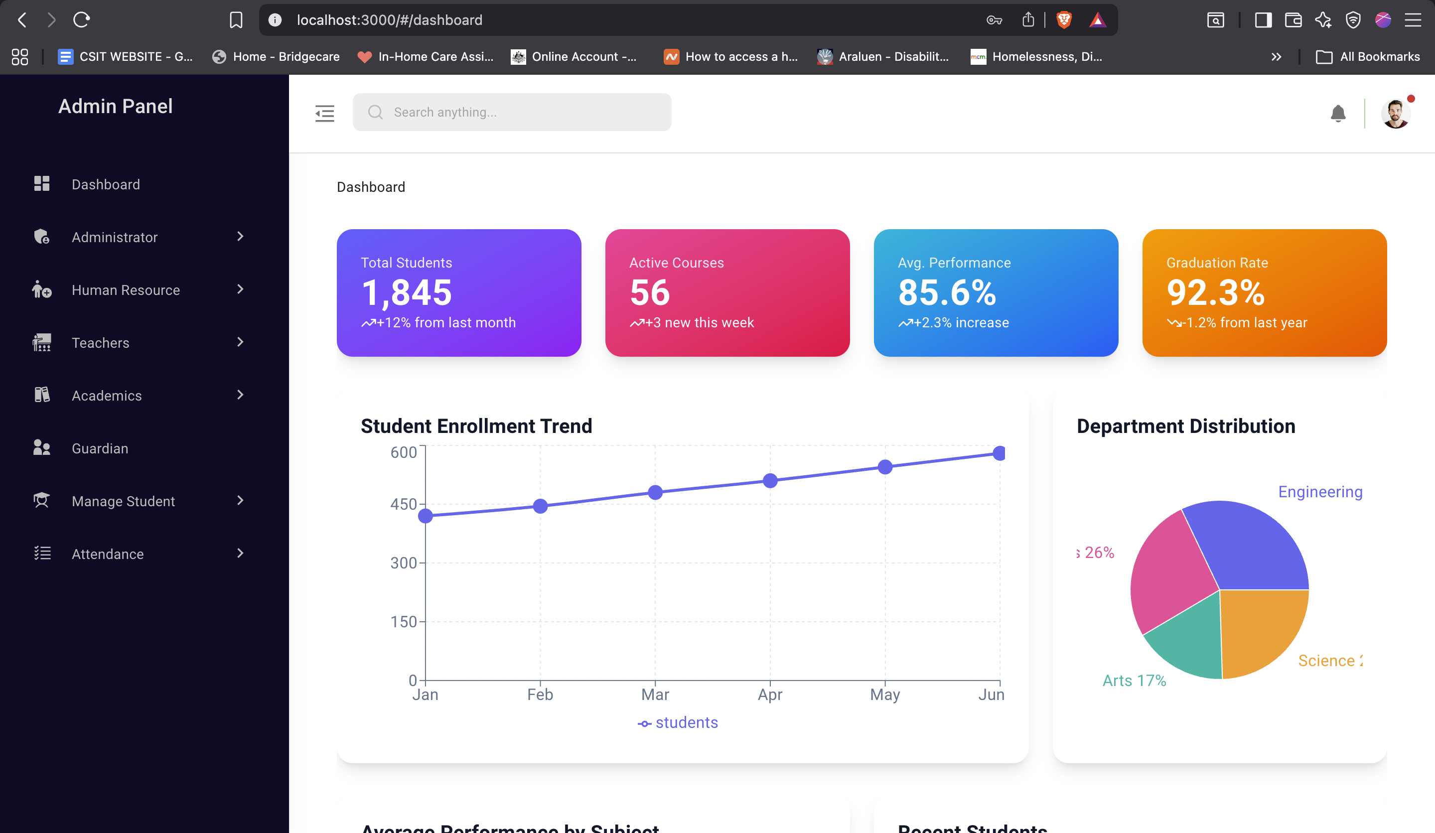Collapse sidebar using hamburger menu icon
Screen dimensions: 1435x833
click(x=324, y=113)
